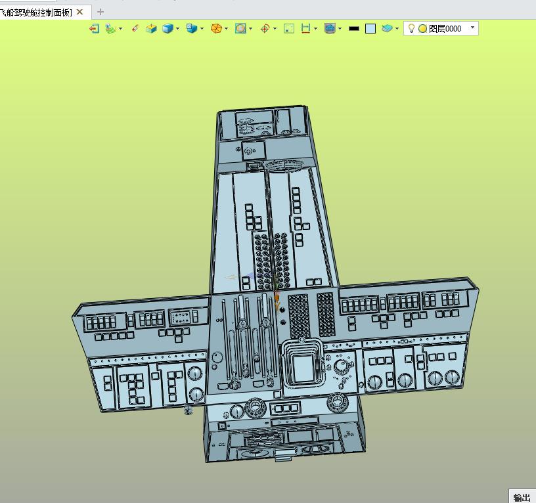Image resolution: width=536 pixels, height=503 pixels.
Task: Click the 输出 button at bottom right
Action: (x=522, y=497)
